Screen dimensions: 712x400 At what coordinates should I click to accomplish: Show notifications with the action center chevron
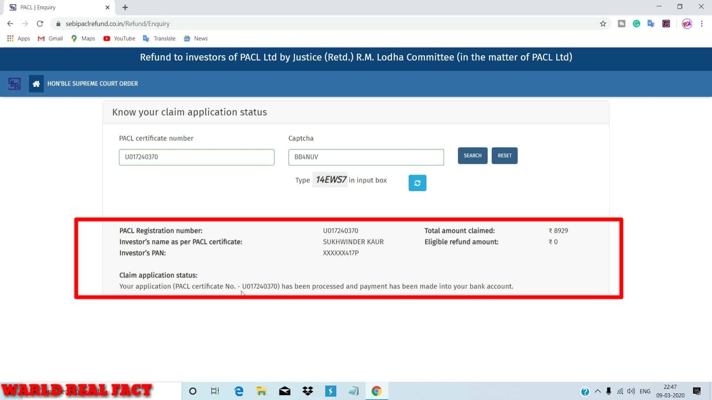coord(697,391)
